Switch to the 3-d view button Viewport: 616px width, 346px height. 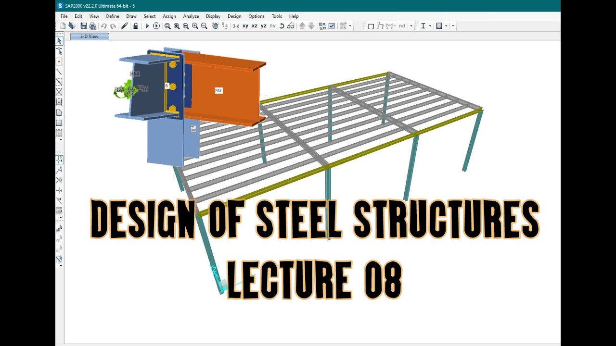pos(236,26)
